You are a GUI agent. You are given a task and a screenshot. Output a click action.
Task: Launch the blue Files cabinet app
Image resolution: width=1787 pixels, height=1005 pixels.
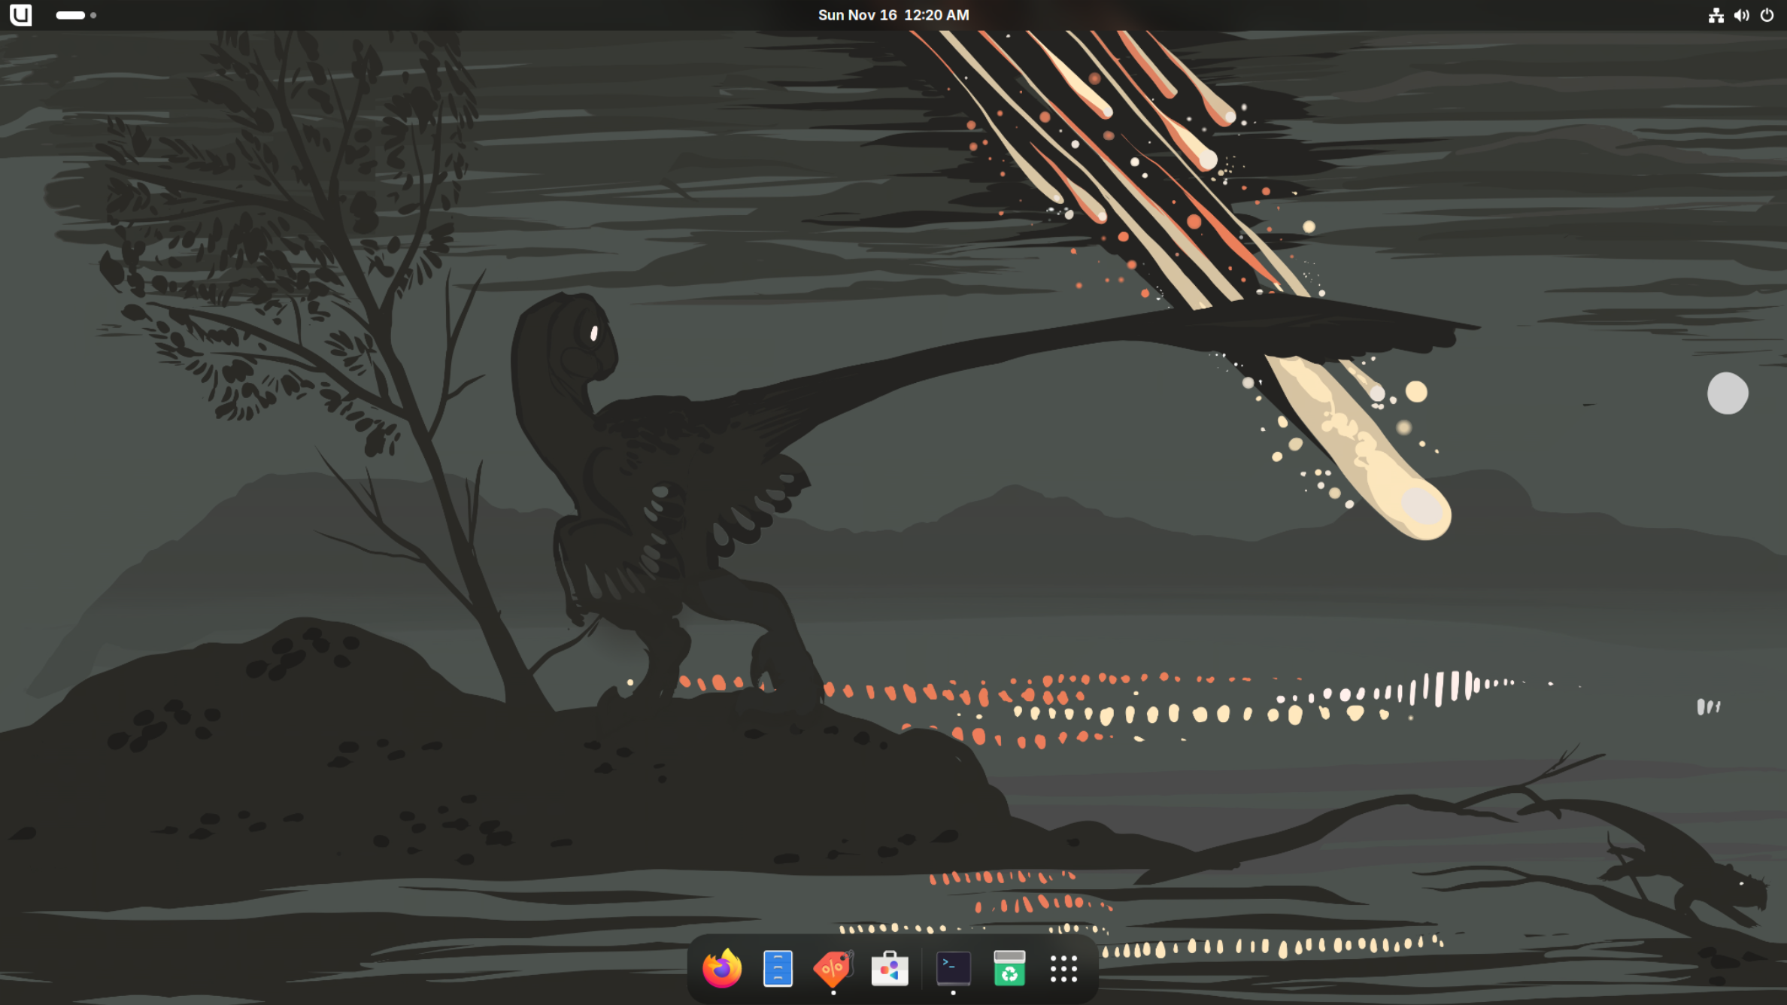tap(778, 968)
